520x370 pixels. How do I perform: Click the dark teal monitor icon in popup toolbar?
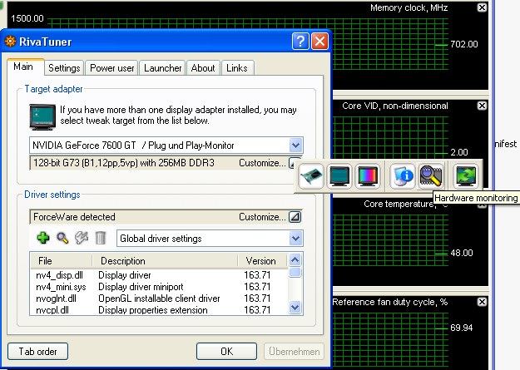339,175
